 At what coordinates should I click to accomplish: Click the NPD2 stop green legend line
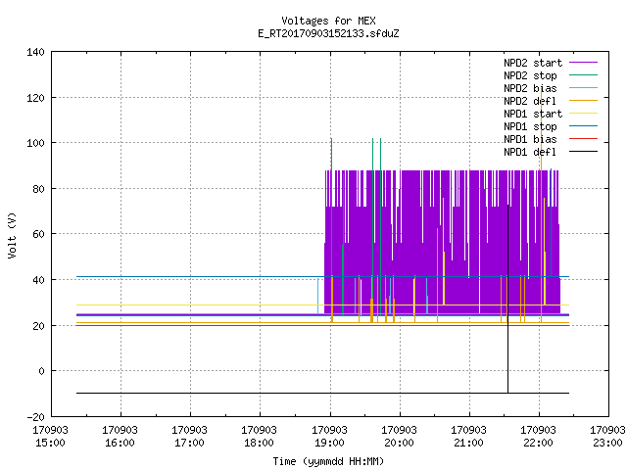tap(583, 75)
